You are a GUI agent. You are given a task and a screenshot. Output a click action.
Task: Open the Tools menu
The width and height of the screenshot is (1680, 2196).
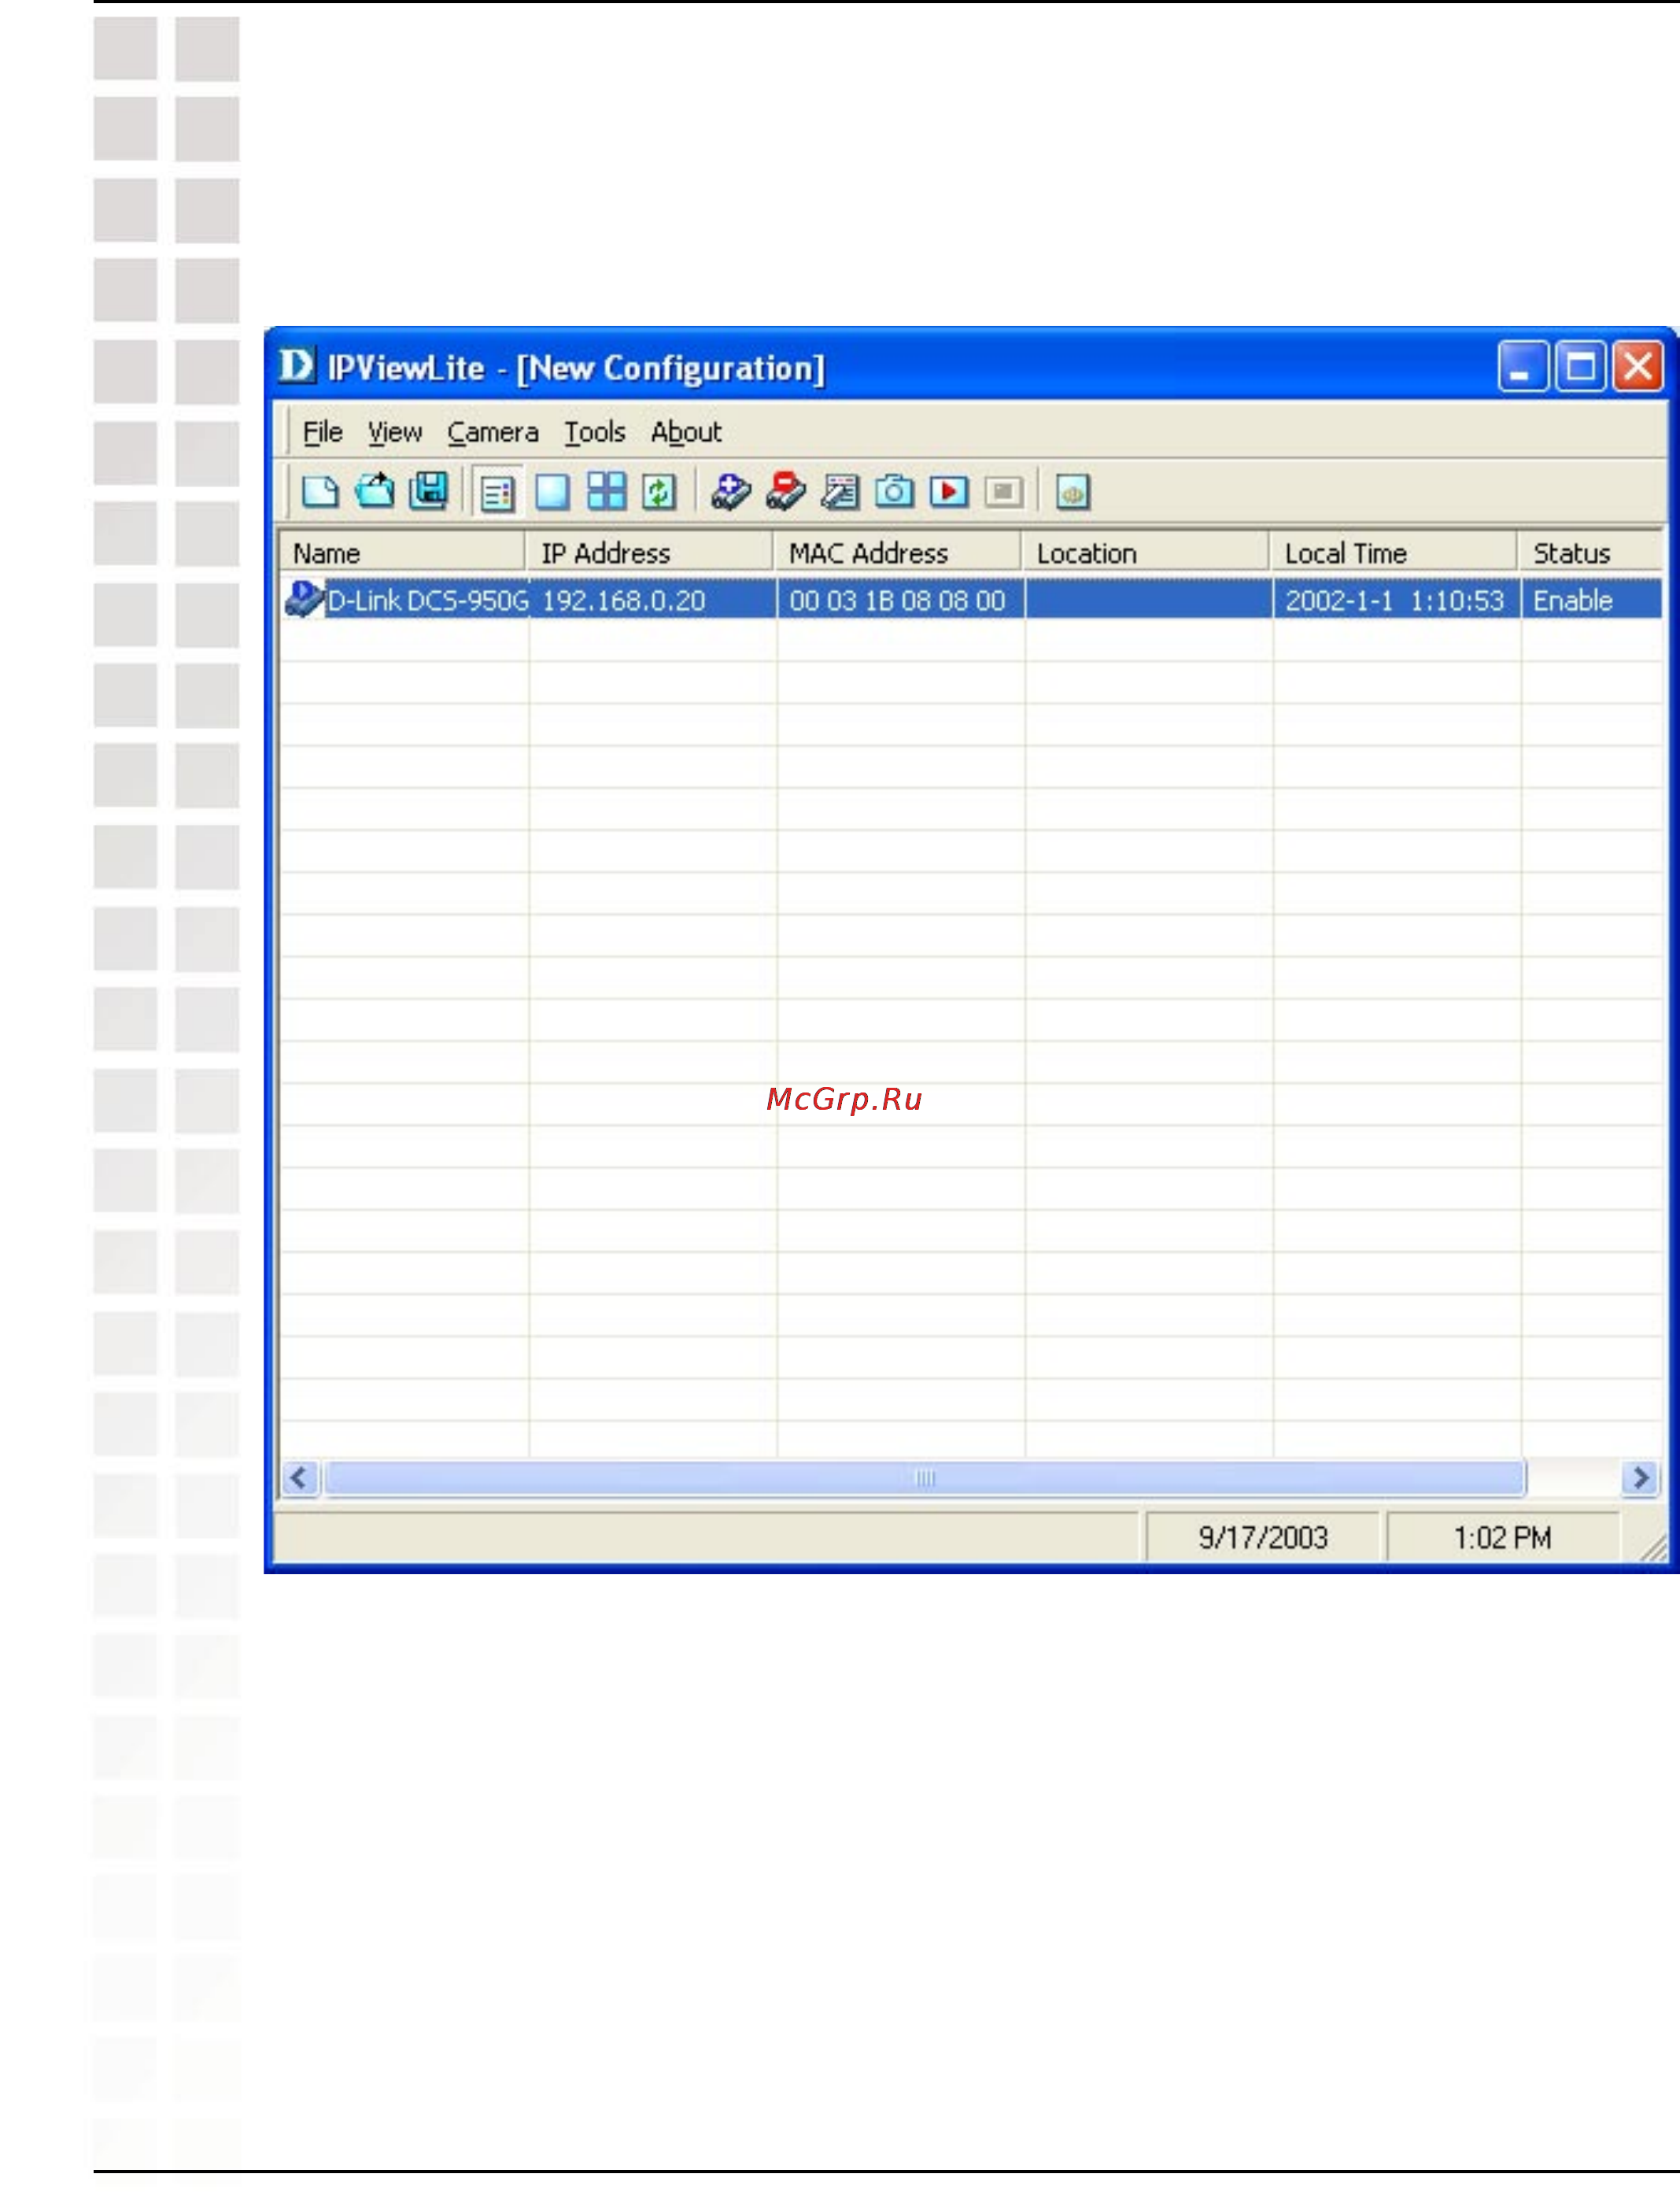(594, 433)
